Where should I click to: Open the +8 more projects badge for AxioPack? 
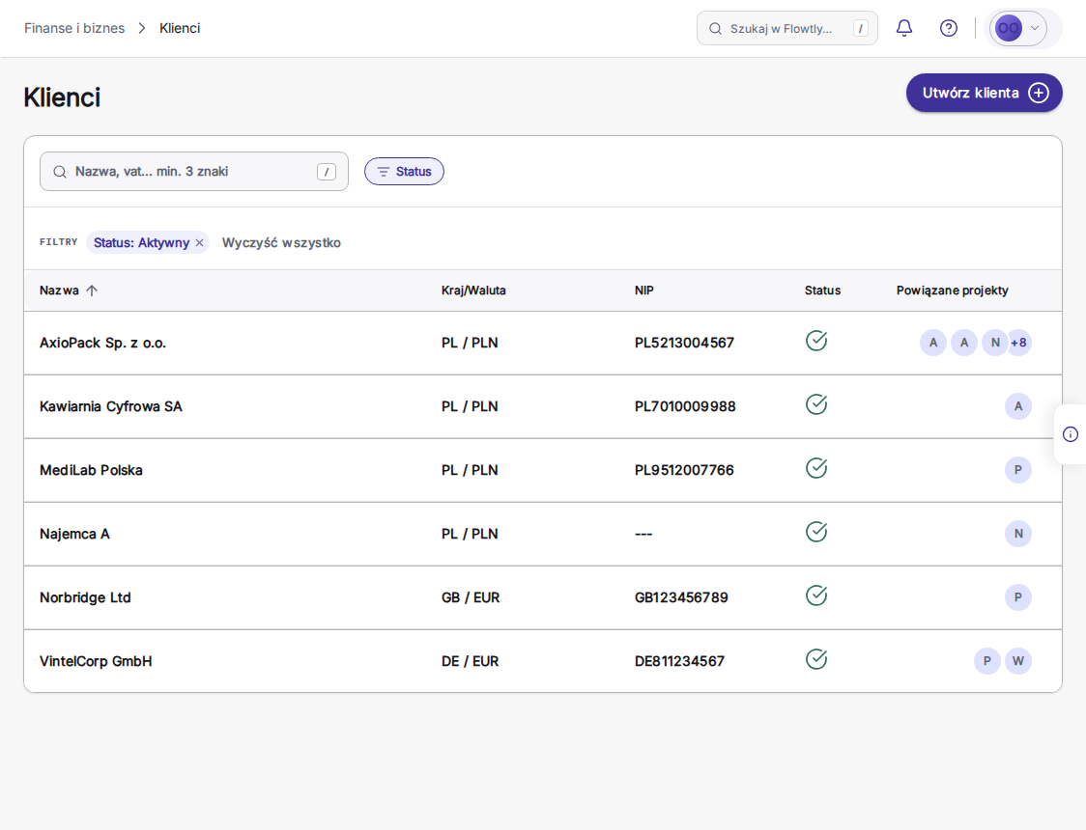tap(1018, 343)
